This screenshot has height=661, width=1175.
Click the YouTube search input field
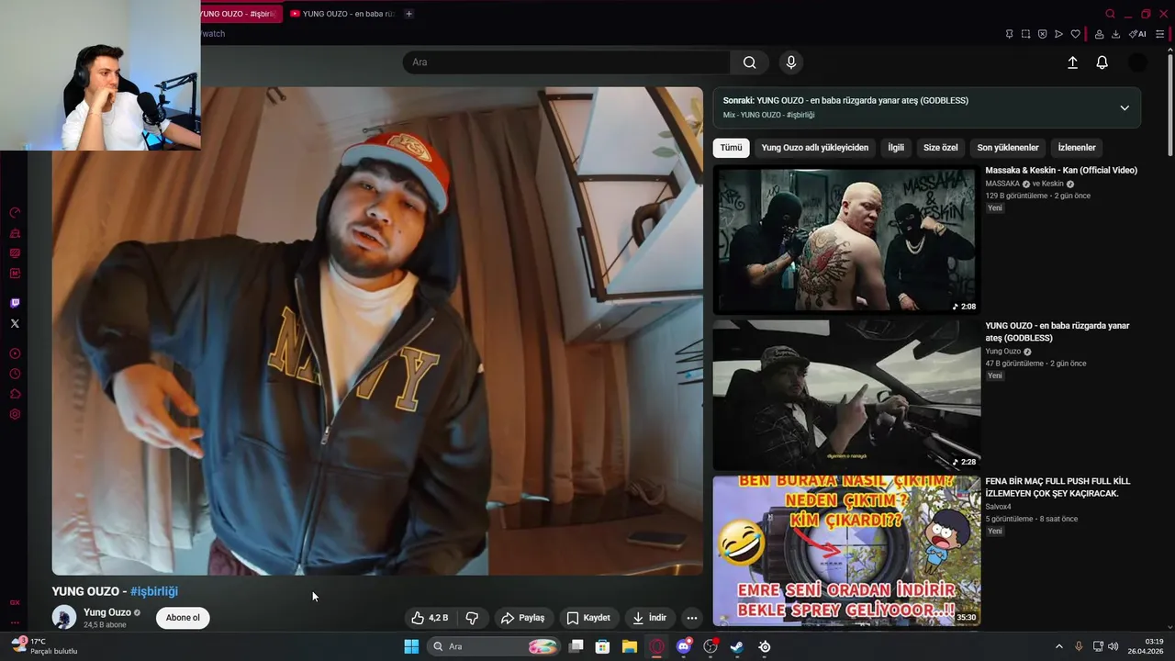pos(566,62)
